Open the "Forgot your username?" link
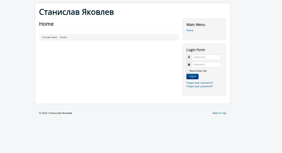Image resolution: width=282 pixels, height=153 pixels. click(200, 83)
